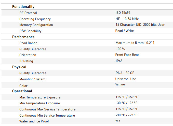Click the Memory Configuration label

[x=36, y=25]
